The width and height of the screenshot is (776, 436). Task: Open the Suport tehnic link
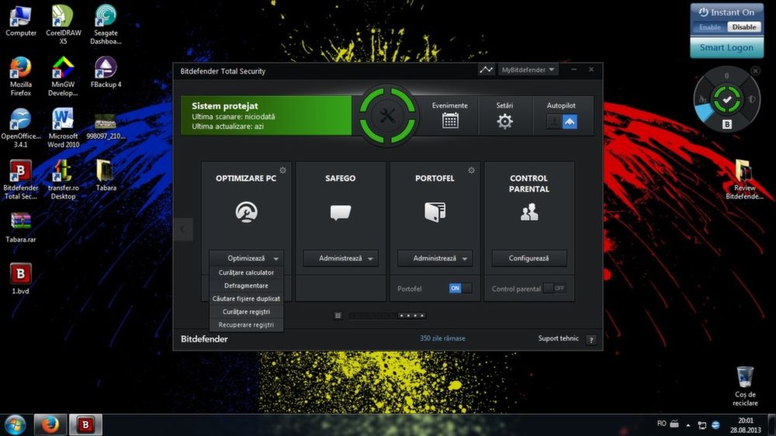point(558,339)
